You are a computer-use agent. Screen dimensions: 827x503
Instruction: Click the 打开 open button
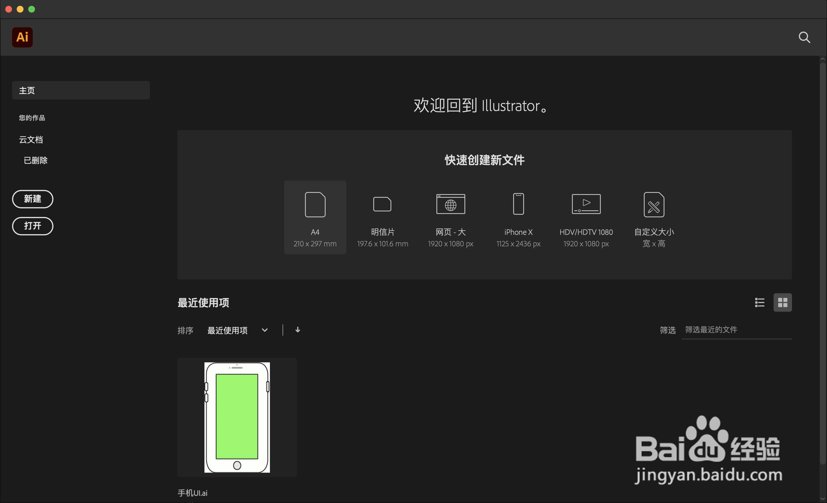(32, 226)
